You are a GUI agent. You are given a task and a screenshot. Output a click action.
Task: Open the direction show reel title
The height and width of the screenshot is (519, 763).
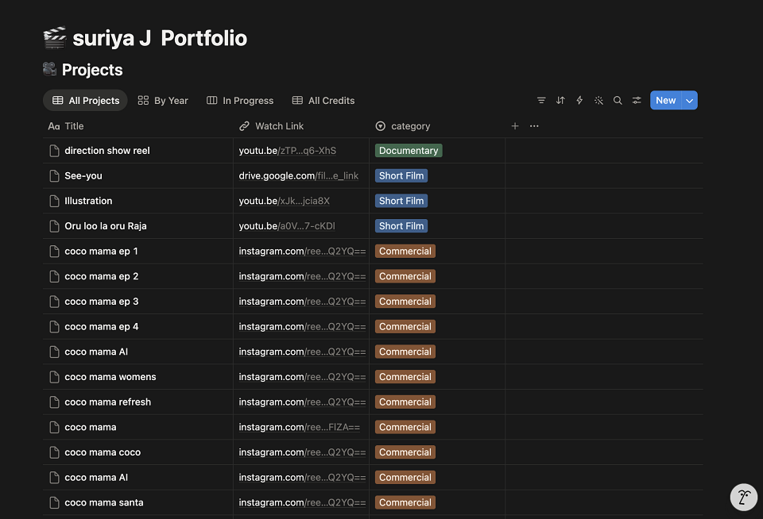[x=107, y=151]
